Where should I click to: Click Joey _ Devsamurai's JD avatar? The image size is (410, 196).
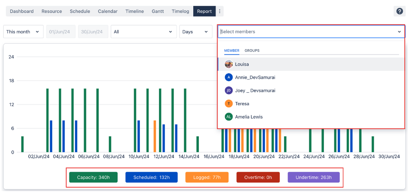(x=229, y=91)
